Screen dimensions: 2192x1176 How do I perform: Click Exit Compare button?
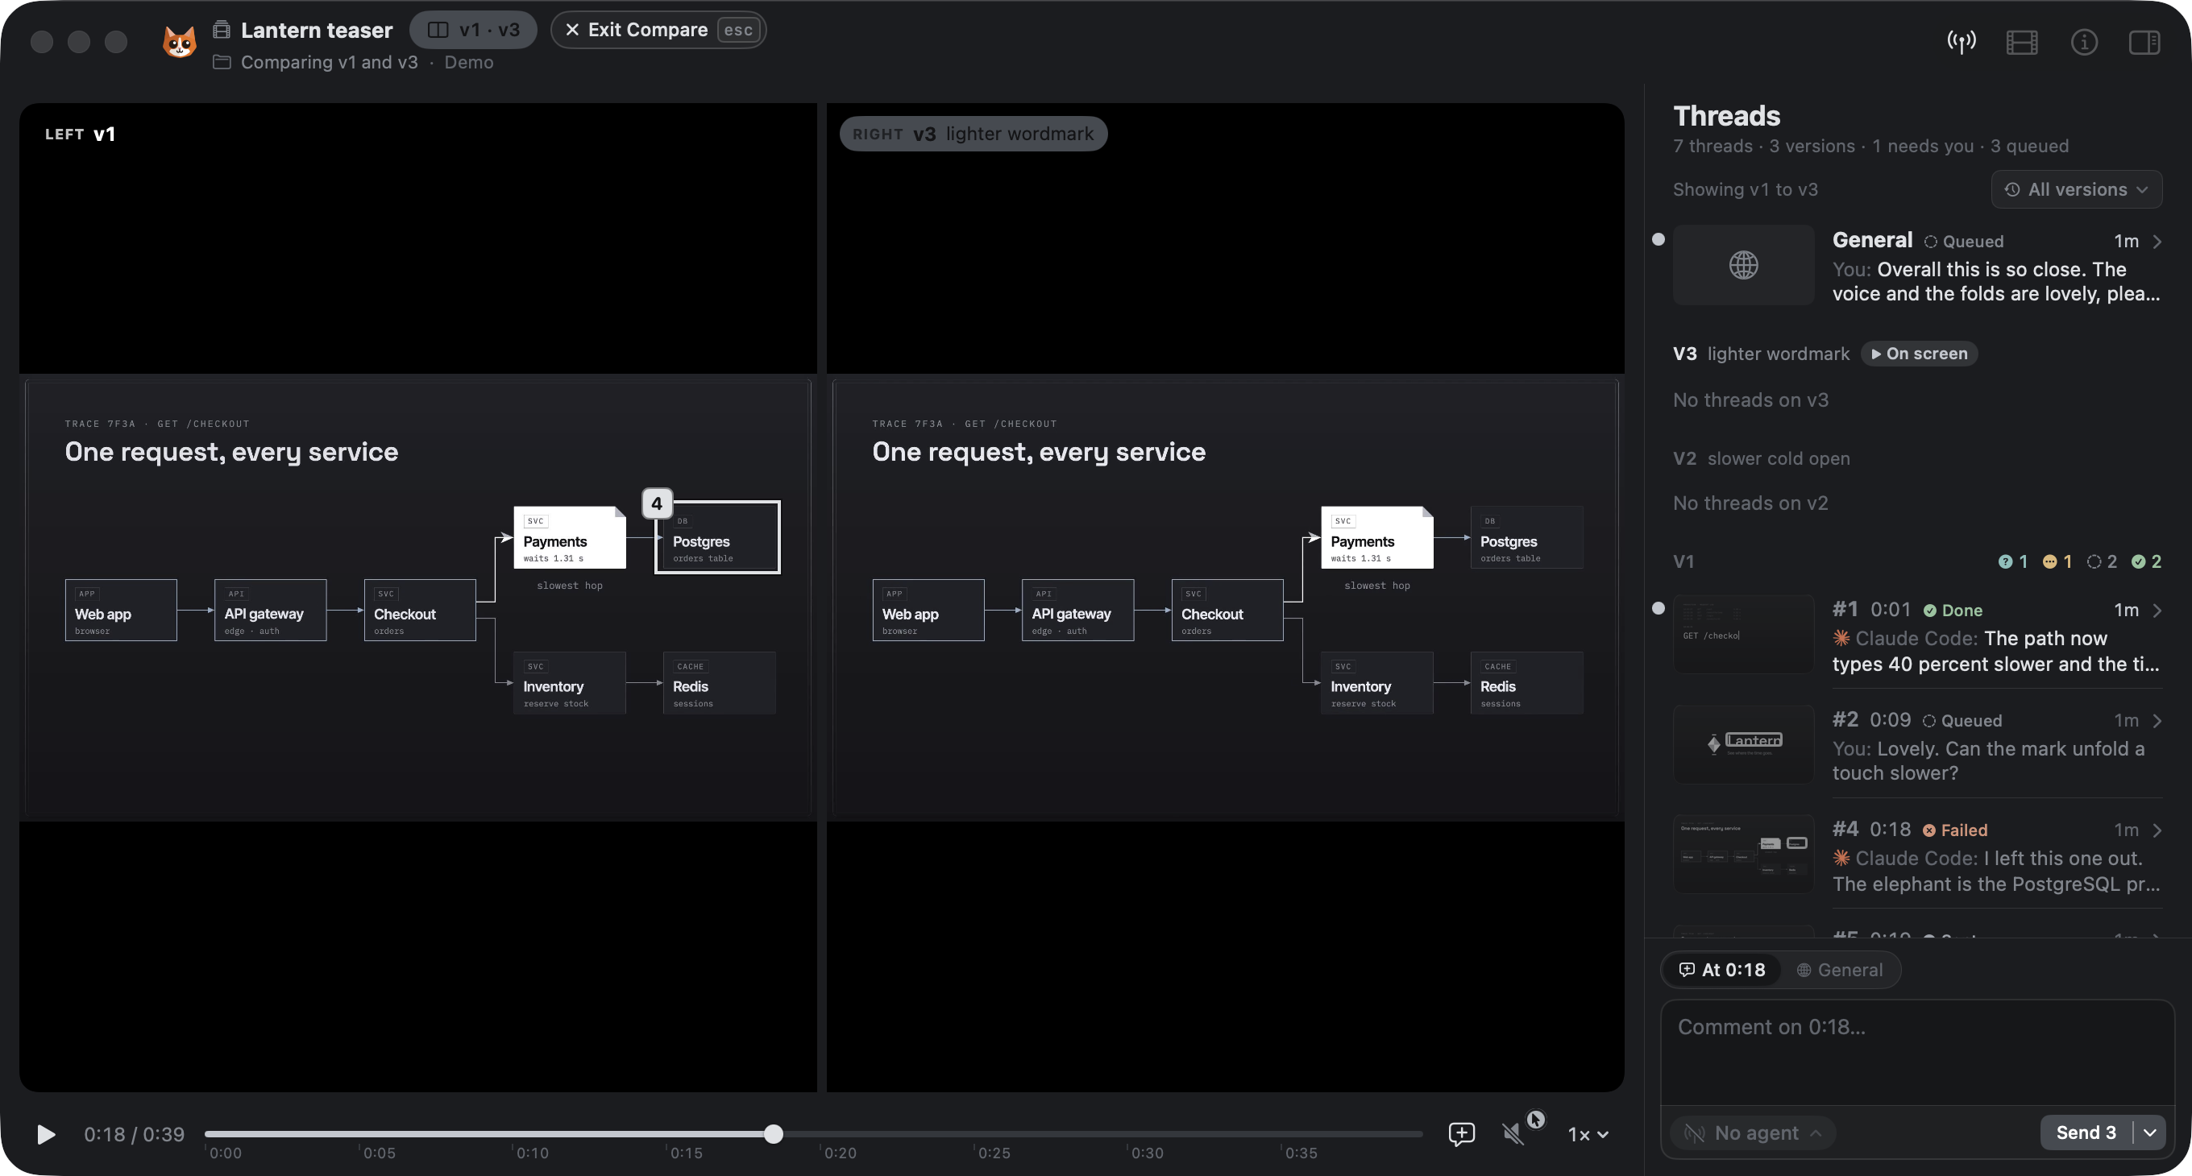point(658,30)
